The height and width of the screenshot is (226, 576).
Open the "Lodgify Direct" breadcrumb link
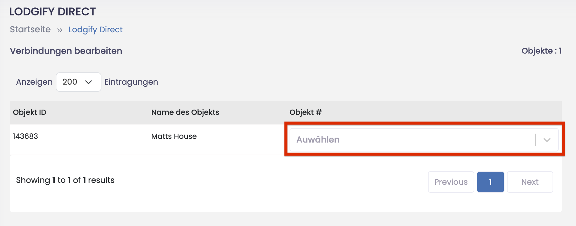pyautogui.click(x=95, y=29)
